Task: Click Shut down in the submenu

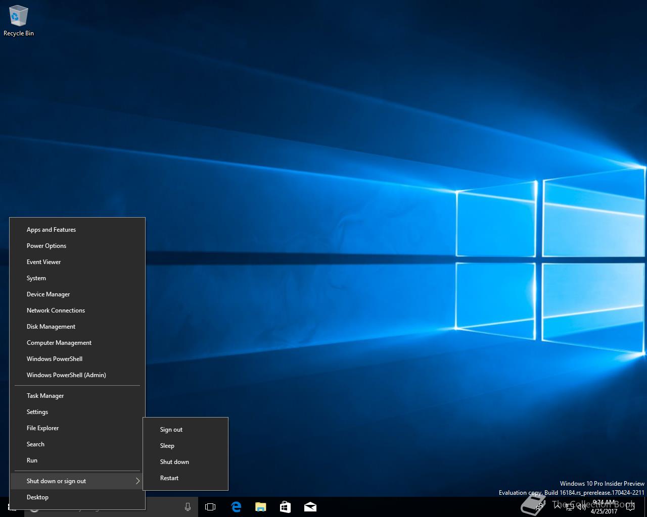Action: pos(174,462)
